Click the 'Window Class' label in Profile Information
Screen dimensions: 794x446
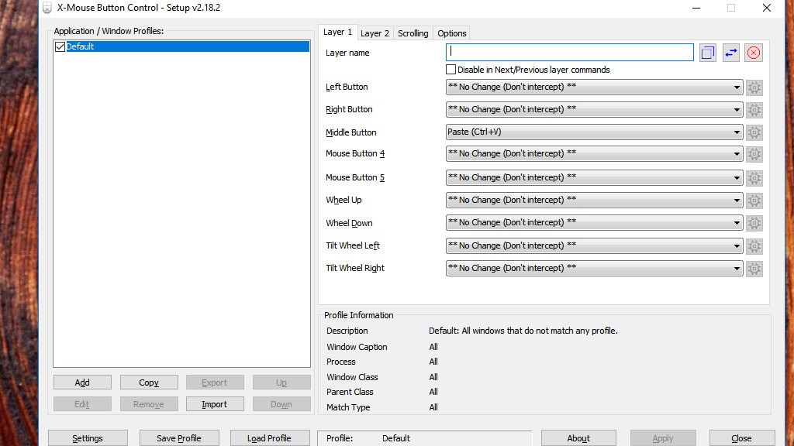point(352,377)
